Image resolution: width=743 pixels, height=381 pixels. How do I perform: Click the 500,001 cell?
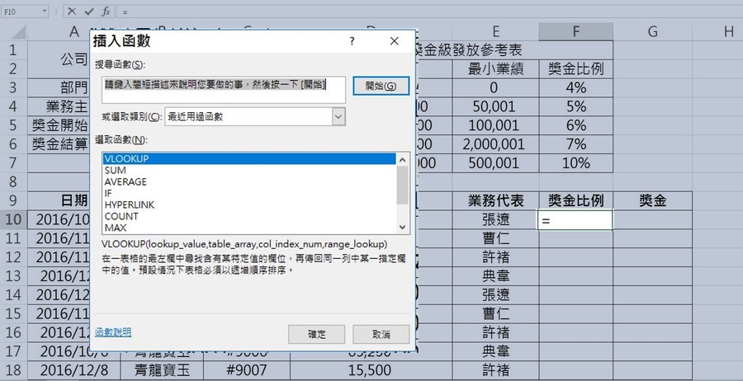495,163
